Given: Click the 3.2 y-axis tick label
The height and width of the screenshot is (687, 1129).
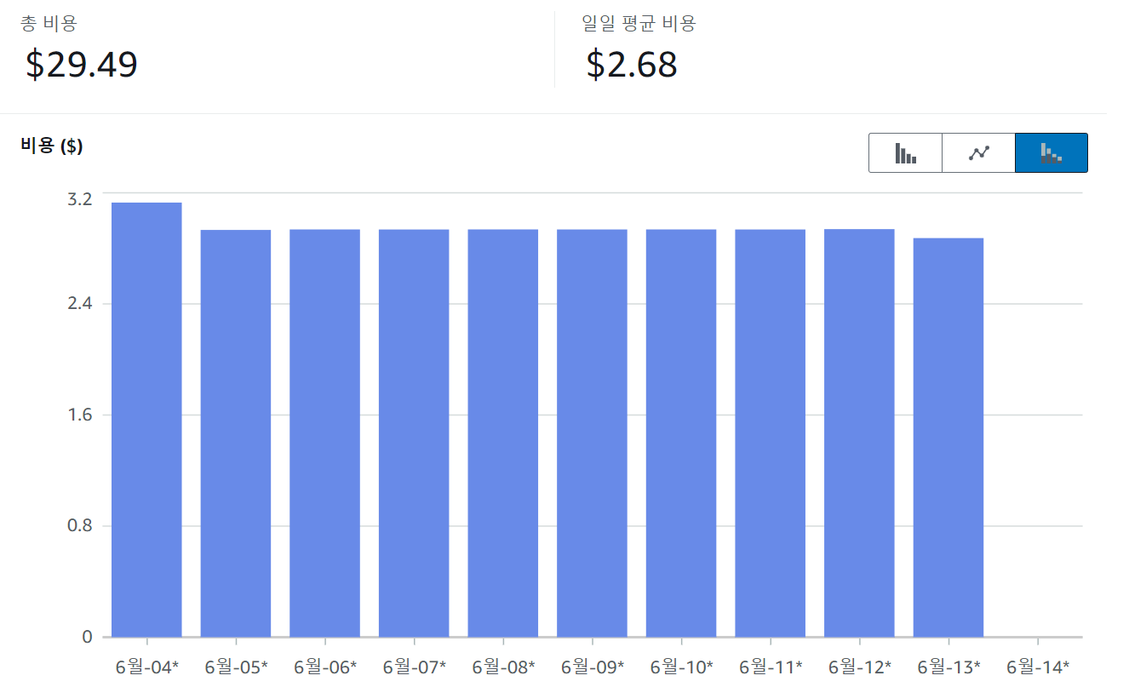Looking at the screenshot, I should coord(79,199).
